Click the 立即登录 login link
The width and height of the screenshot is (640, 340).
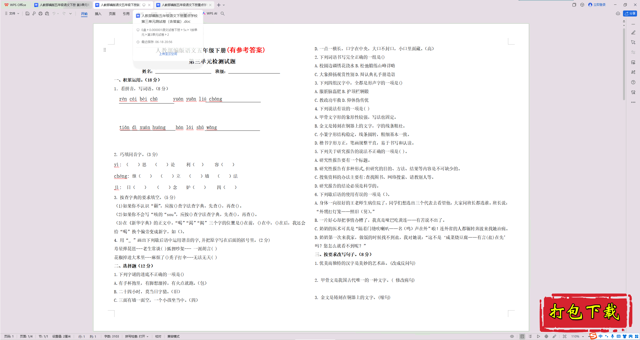(597, 5)
